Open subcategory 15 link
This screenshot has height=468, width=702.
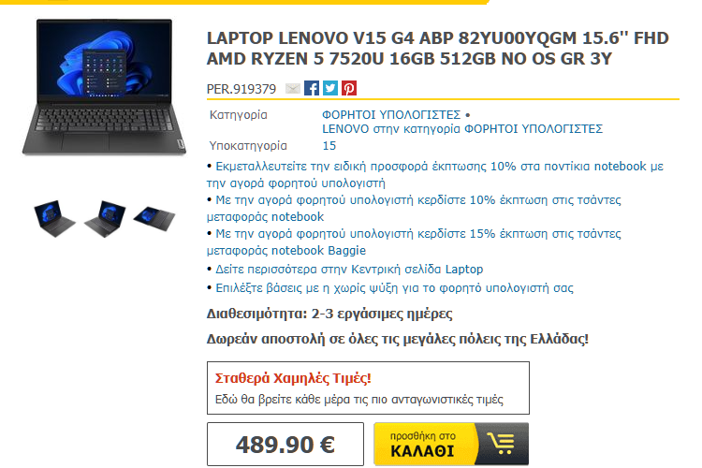point(329,146)
